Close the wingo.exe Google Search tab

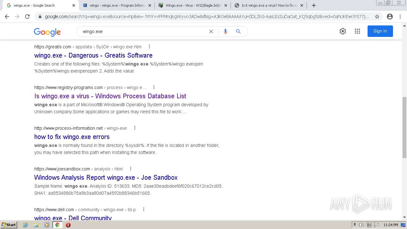point(74,5)
